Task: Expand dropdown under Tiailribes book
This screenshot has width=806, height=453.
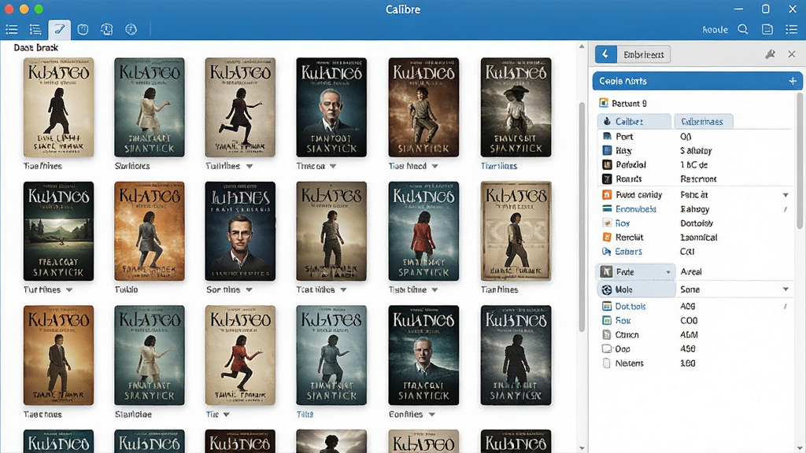Action: (250, 167)
